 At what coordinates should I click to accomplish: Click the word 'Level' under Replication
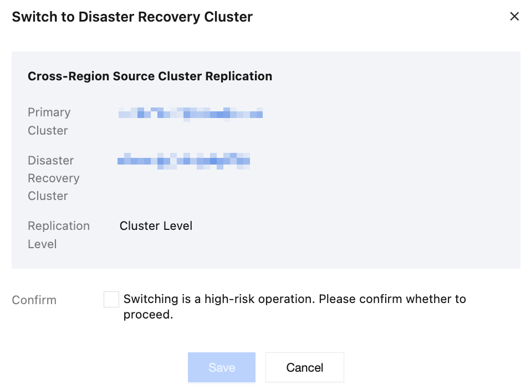coord(42,244)
